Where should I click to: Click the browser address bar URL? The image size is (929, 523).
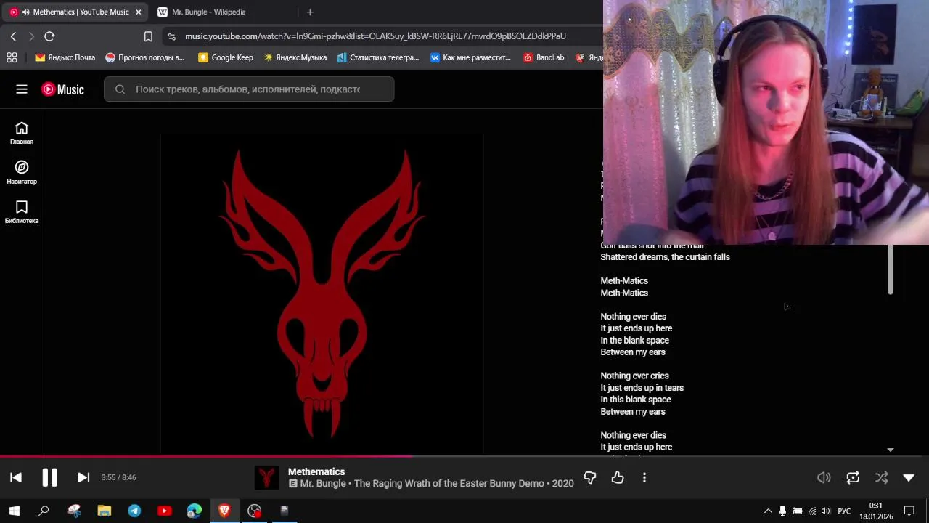click(x=375, y=36)
